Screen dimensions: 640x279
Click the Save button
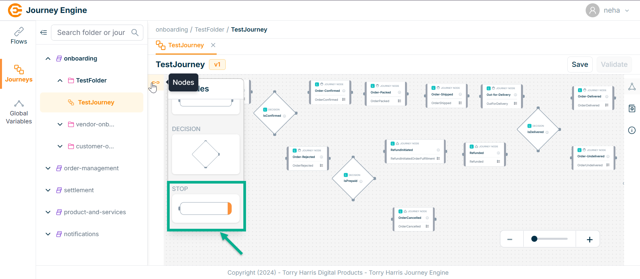[580, 65]
